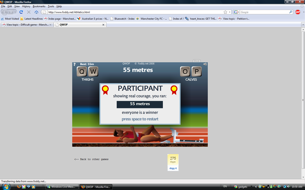Click the browser back arrow button
The height and width of the screenshot is (190, 305).
[x=5, y=12]
